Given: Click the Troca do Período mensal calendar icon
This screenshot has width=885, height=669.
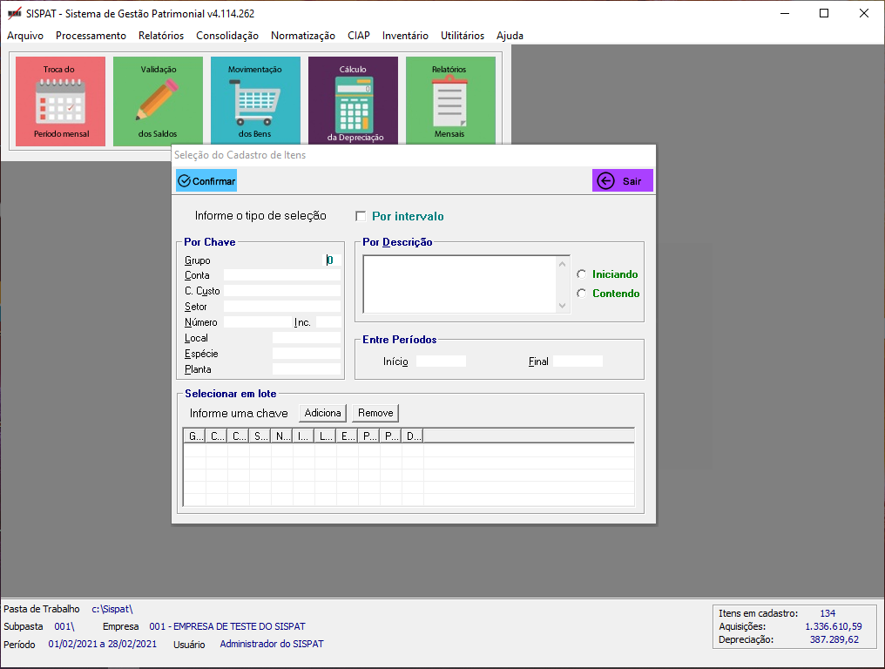Looking at the screenshot, I should click(60, 102).
